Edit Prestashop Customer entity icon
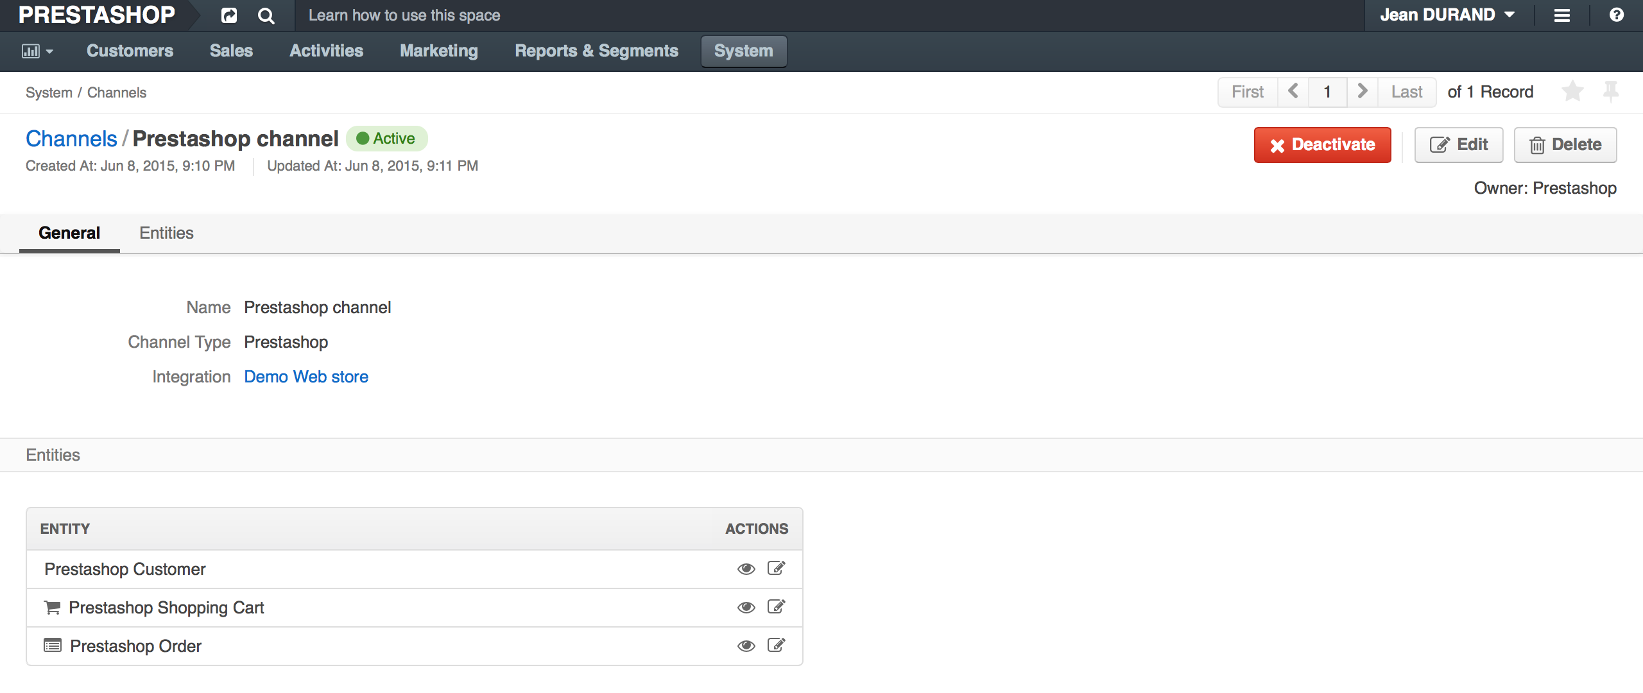This screenshot has height=693, width=1643. [x=777, y=569]
